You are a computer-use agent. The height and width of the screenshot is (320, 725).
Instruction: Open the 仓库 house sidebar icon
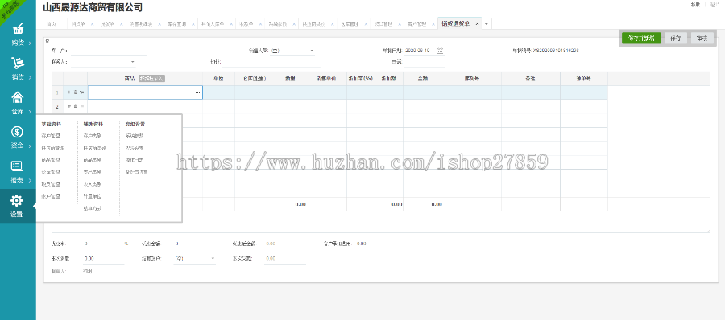click(18, 97)
